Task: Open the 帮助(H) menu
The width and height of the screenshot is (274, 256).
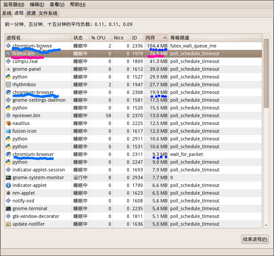Action: click(78, 4)
